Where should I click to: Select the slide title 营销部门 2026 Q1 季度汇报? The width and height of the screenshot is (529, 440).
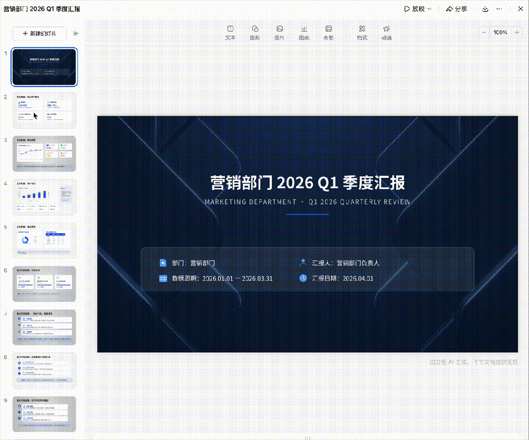pyautogui.click(x=307, y=182)
